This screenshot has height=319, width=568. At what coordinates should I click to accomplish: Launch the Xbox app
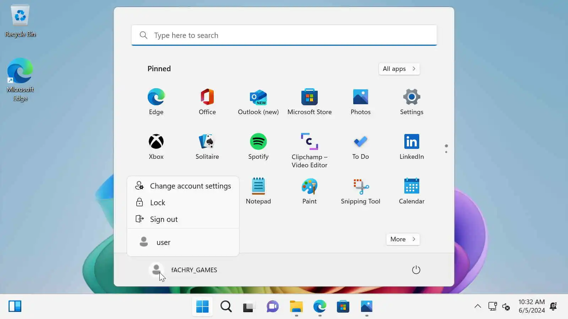point(156,147)
